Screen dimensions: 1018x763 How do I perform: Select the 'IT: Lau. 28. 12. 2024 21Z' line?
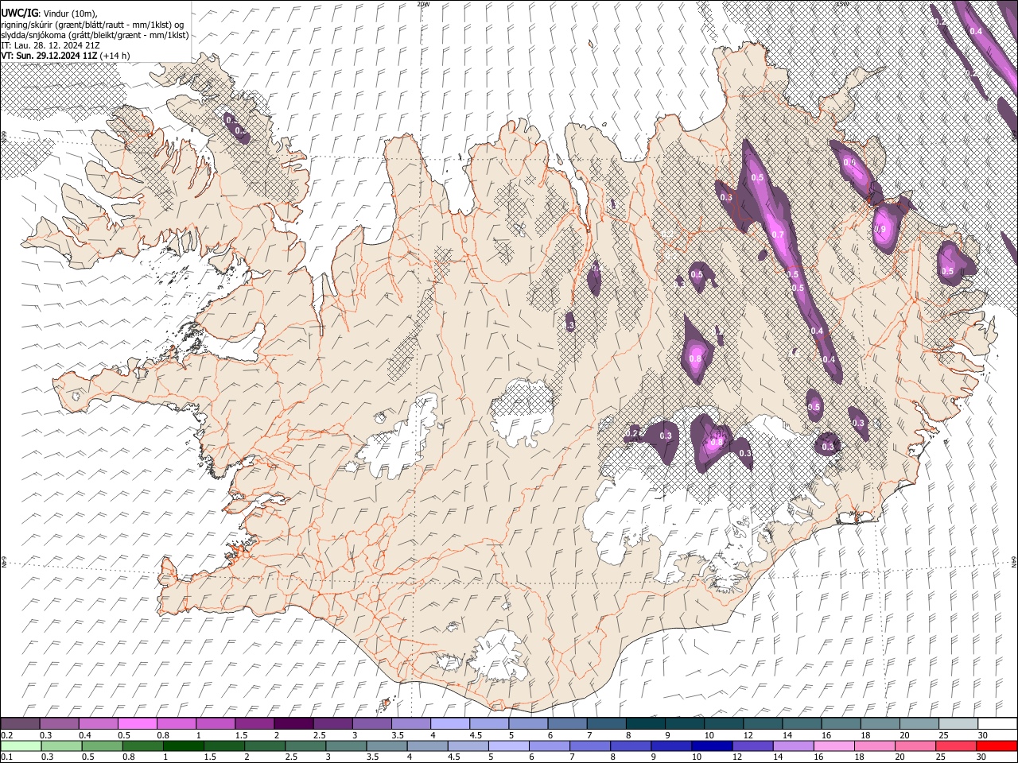(x=50, y=45)
